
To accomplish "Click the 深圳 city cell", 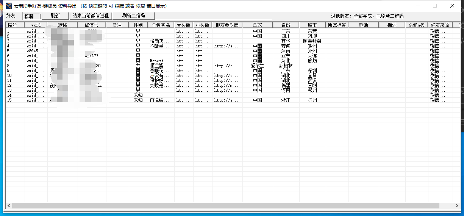I will coord(312,70).
